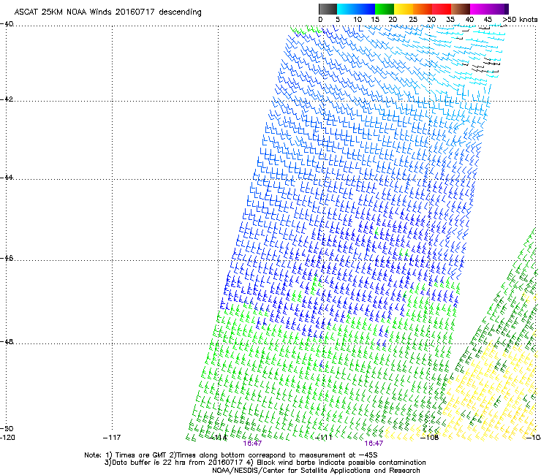The height and width of the screenshot is (475, 541).
Task: Click the brown 35-40 knots legend color
Action: tap(461, 9)
